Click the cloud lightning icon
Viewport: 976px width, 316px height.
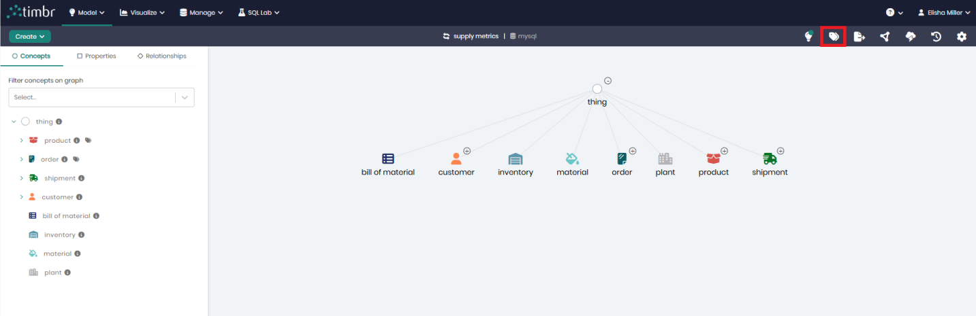tap(911, 37)
